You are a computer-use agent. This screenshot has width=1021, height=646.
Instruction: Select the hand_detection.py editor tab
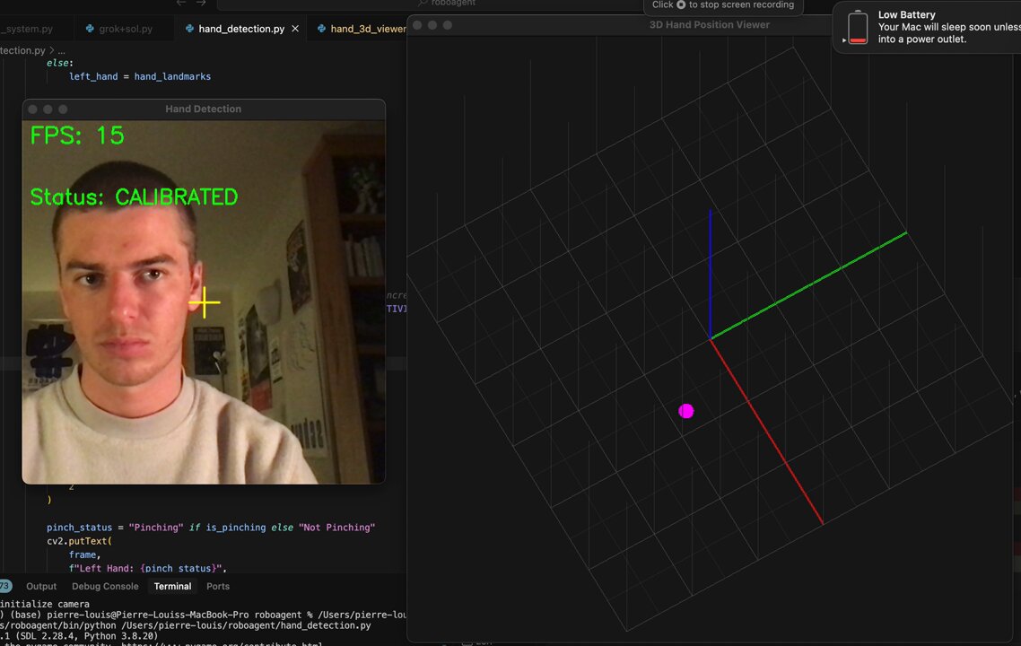tap(241, 29)
